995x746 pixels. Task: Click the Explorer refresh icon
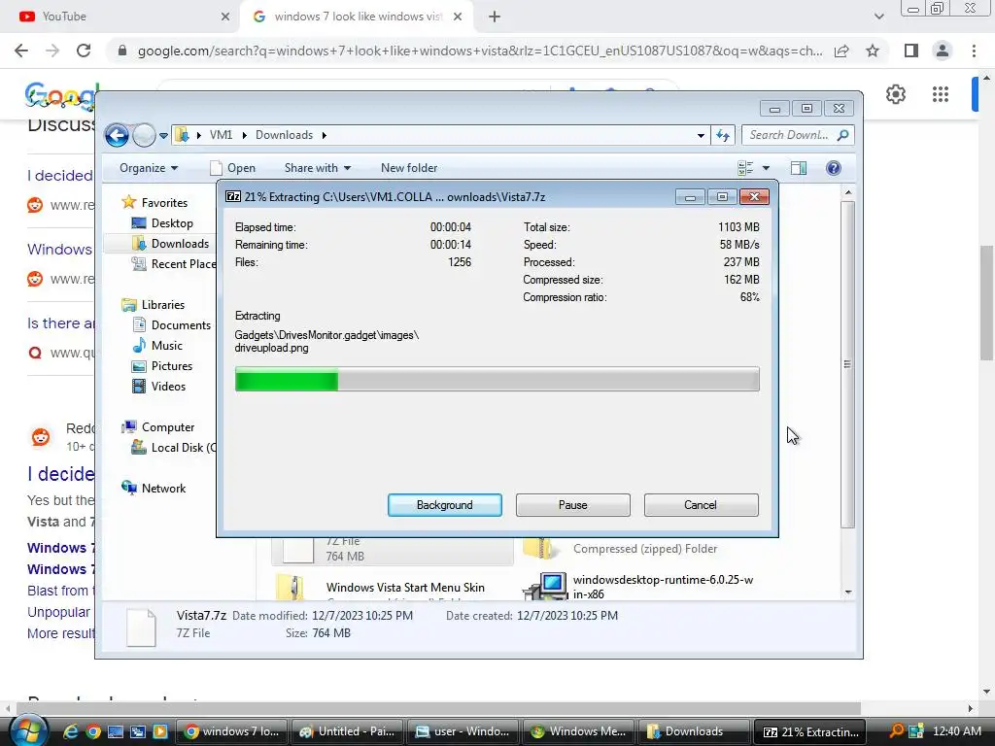click(x=723, y=135)
